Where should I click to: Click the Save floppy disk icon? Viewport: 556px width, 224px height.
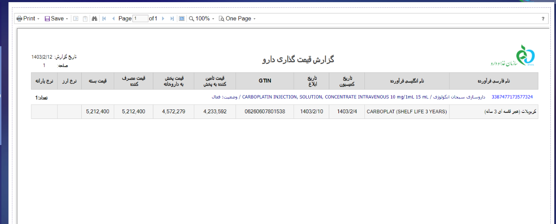(x=47, y=19)
